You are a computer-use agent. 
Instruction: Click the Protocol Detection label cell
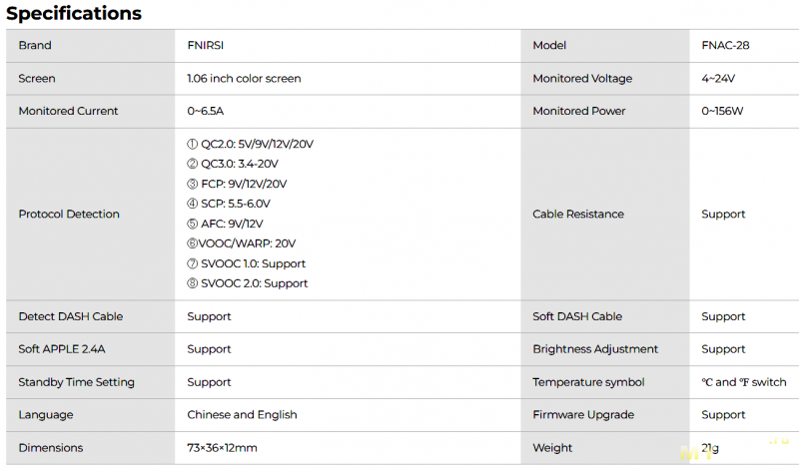coord(90,215)
